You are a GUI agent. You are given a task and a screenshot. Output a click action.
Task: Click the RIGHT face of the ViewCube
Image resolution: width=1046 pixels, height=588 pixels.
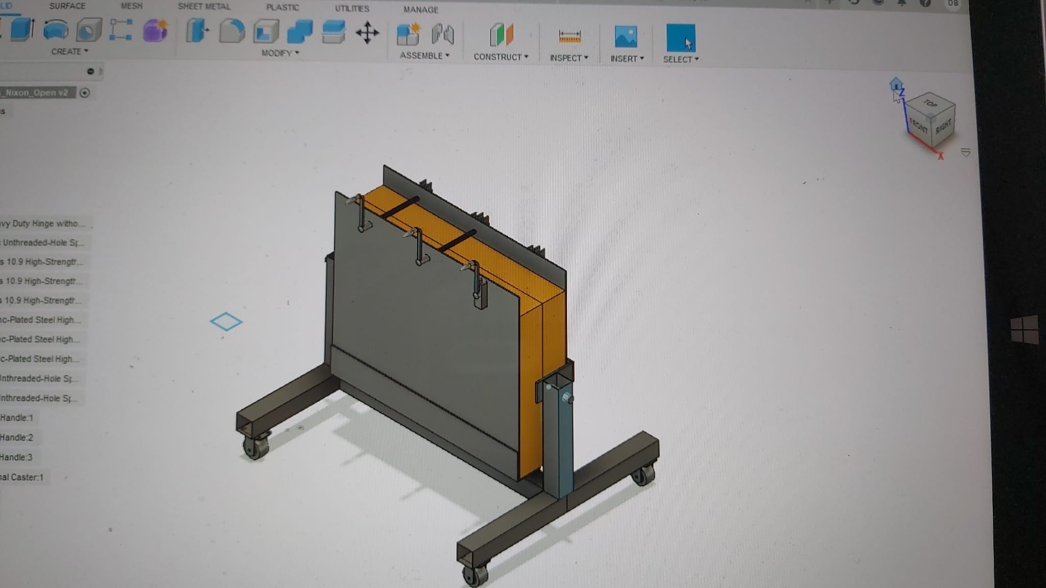[943, 127]
